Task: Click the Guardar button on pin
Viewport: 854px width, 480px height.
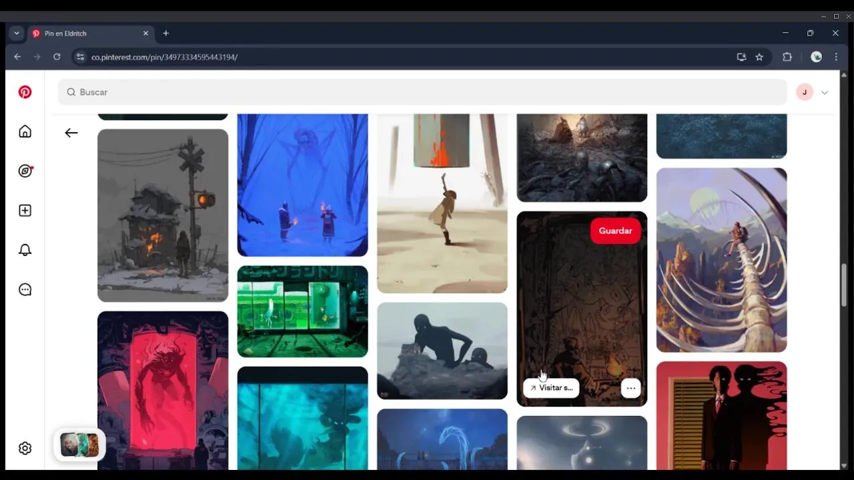Action: (615, 231)
